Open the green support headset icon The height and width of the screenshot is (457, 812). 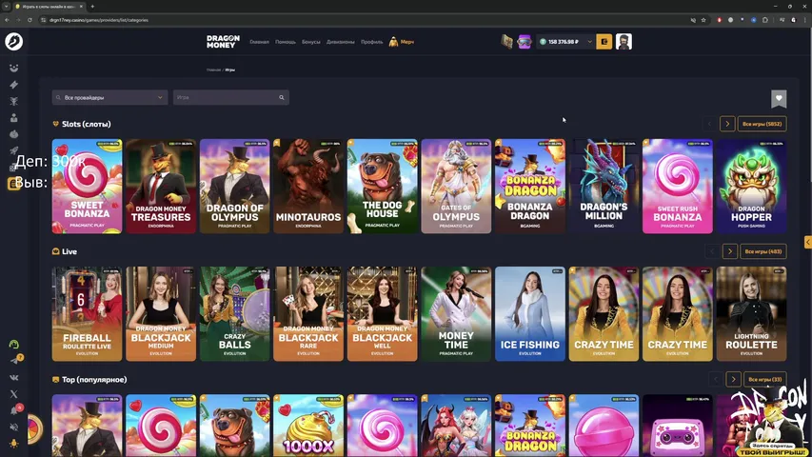[x=14, y=345]
